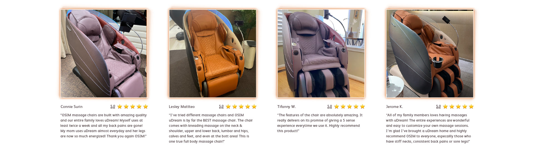
Task: Open Jerome K.'s massage chair photo
Action: tap(429, 54)
